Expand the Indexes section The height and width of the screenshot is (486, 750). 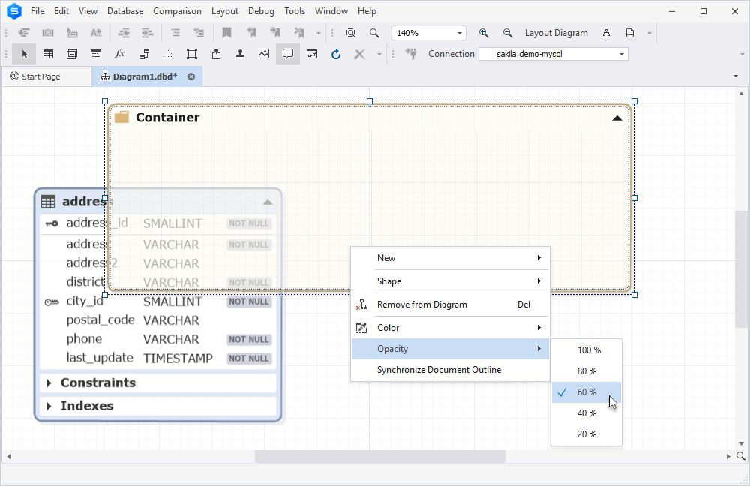pyautogui.click(x=49, y=406)
